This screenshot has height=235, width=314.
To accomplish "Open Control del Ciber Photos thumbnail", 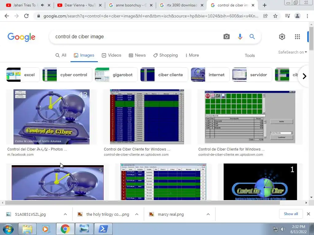I will [52, 117].
